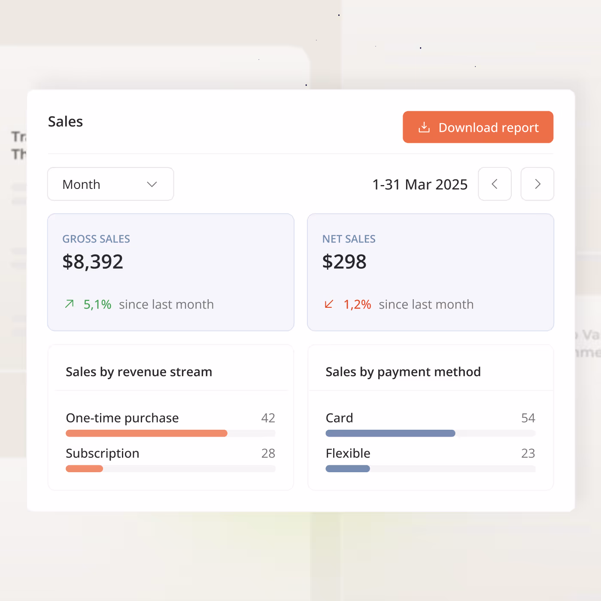Click the green up arrow trend icon
The image size is (601, 601).
[70, 304]
